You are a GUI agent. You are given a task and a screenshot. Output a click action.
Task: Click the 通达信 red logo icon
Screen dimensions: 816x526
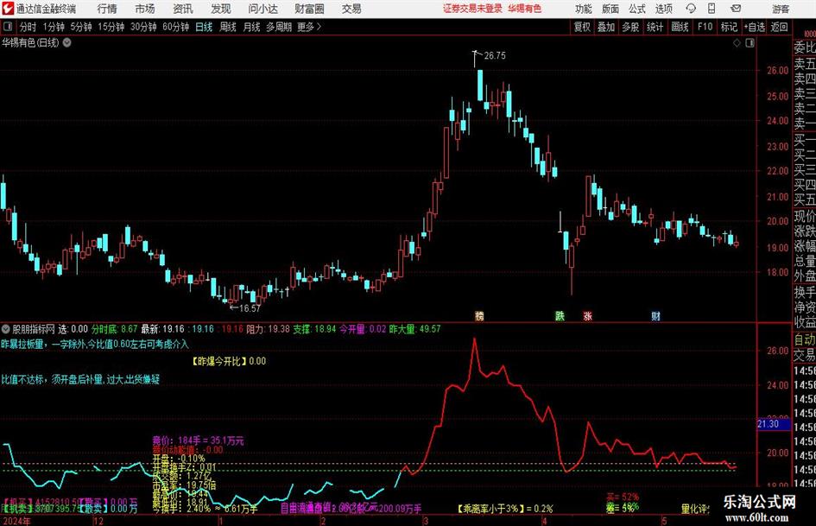pos(8,9)
